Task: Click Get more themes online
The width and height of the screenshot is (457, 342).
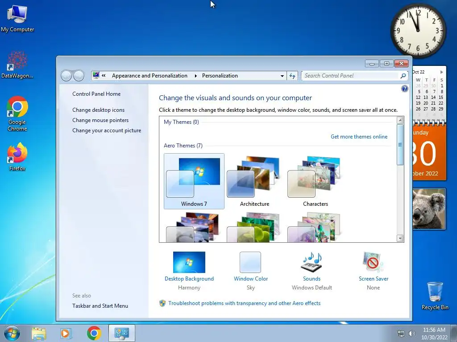Action: tap(359, 137)
